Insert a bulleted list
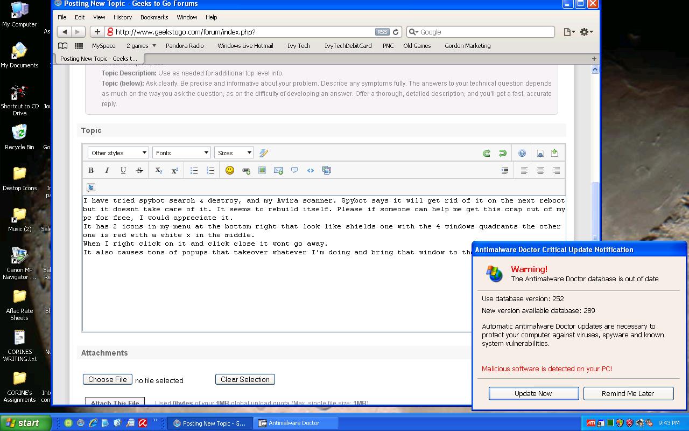Screen dimensions: 689x431 [x=194, y=170]
